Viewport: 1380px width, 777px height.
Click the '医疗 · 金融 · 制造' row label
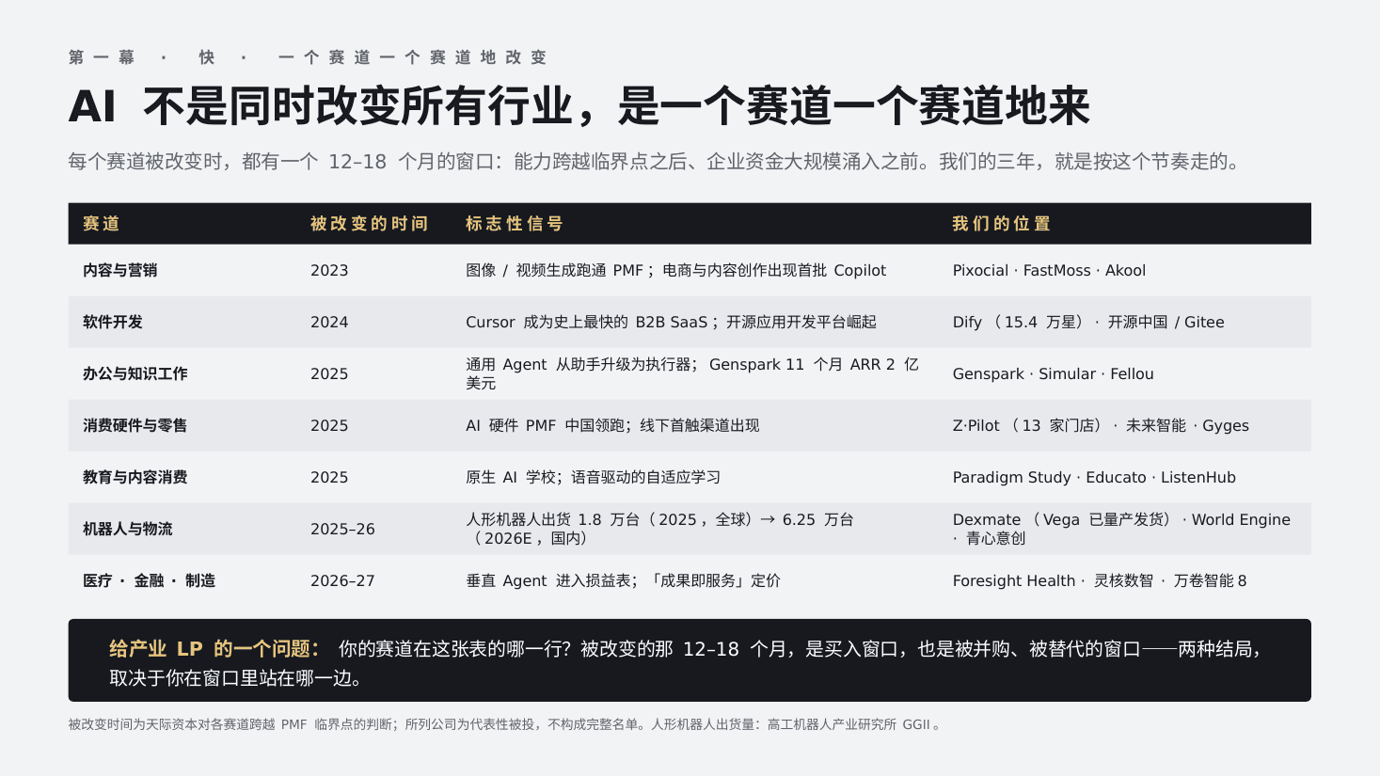click(x=149, y=580)
